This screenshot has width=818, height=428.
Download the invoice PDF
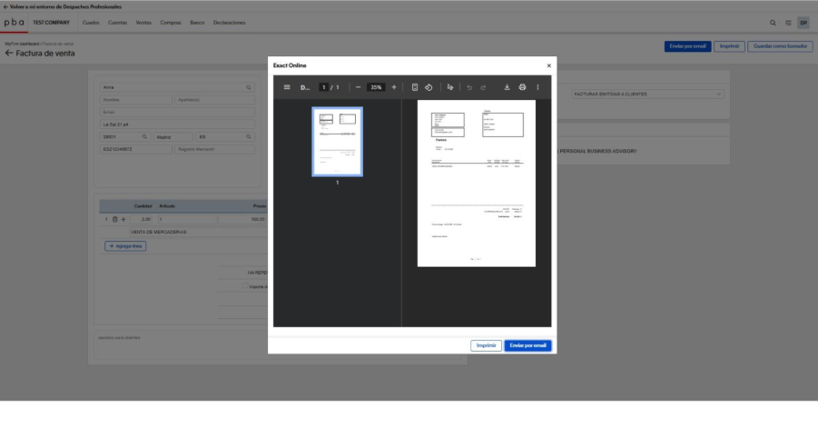[508, 87]
